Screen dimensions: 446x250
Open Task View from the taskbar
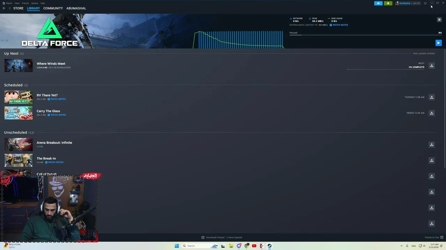pyautogui.click(x=223, y=246)
